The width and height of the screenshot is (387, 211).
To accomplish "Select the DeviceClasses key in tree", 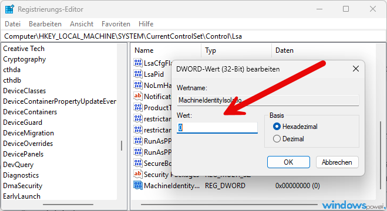I will pos(25,91).
